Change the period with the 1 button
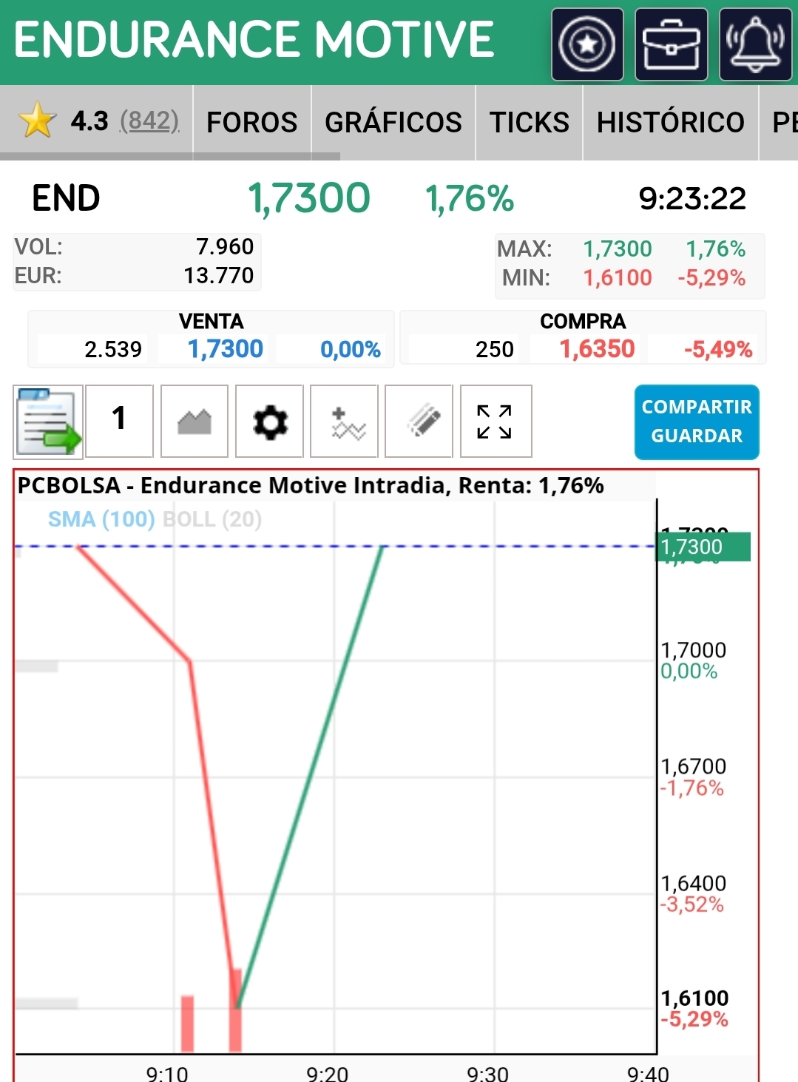 pyautogui.click(x=119, y=422)
